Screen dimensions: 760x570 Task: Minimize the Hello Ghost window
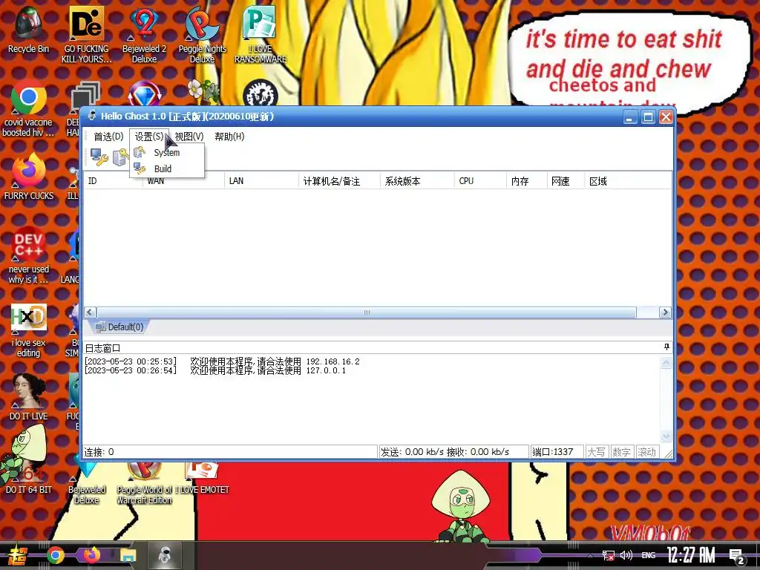[630, 117]
